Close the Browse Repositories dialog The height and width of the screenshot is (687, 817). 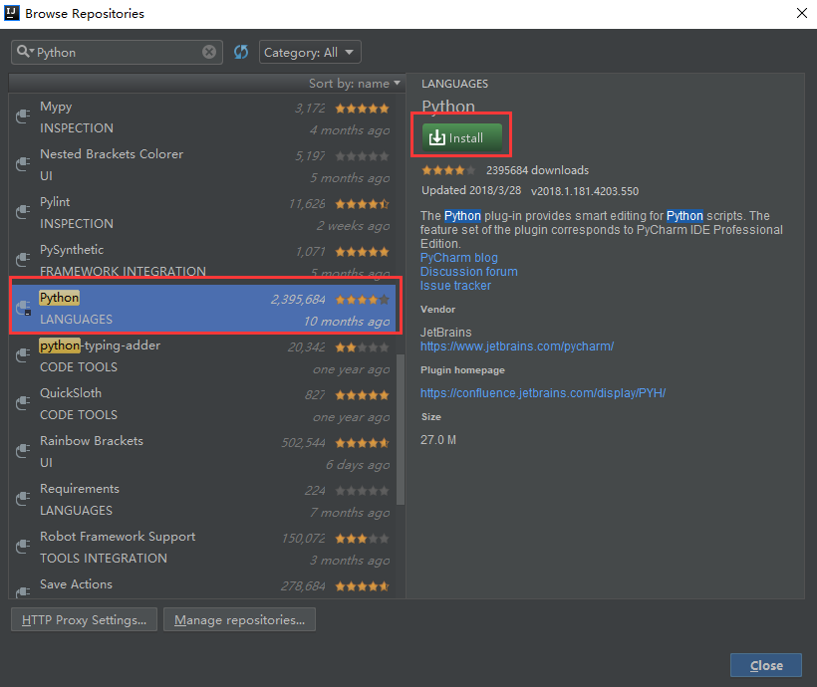click(765, 665)
